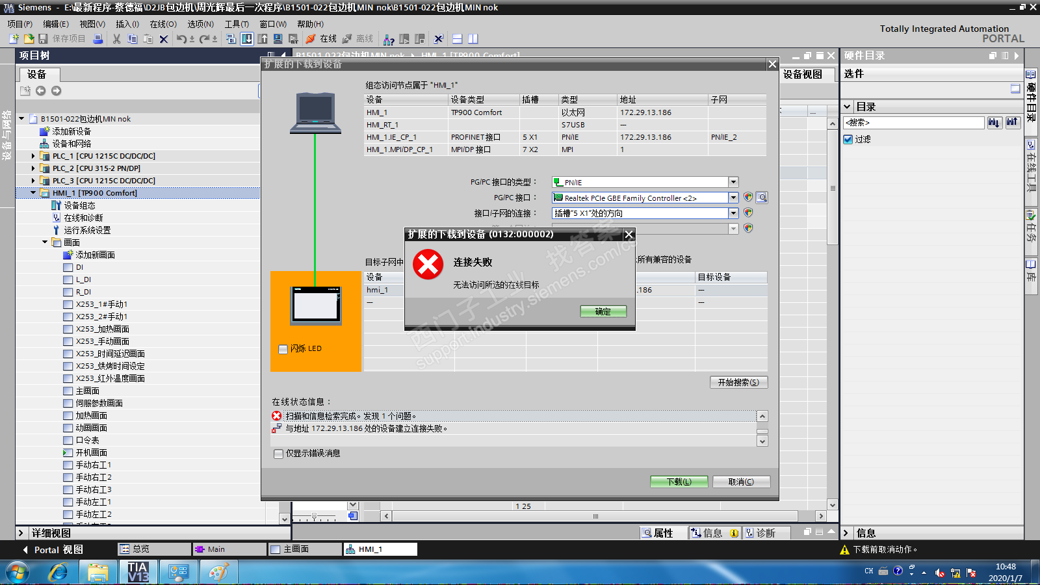Screen dimensions: 1040x585
Task: Open the 视图(V) menu
Action: [x=92, y=24]
